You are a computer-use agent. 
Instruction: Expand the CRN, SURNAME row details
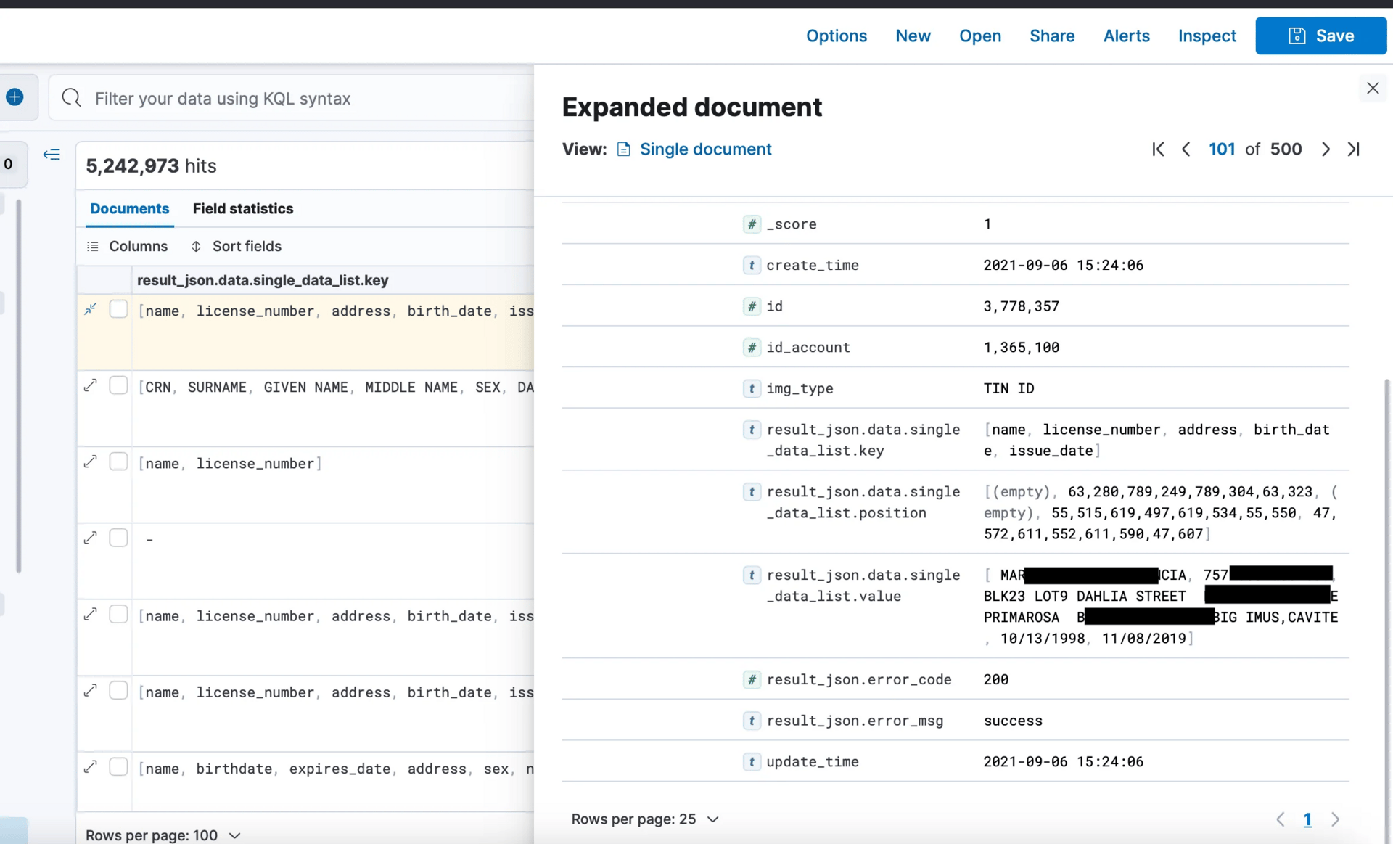point(91,386)
